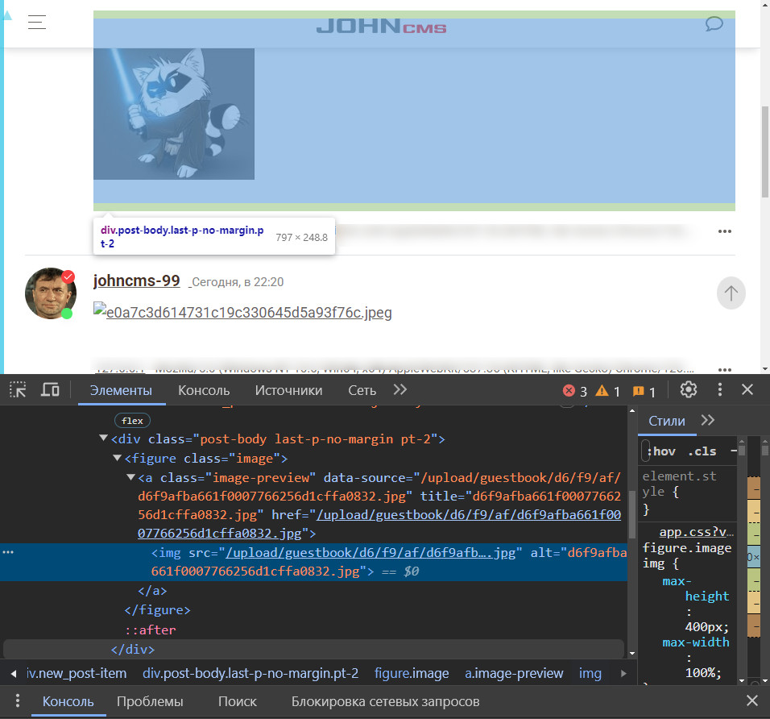Switch to the Консоль tab in the top DevTools bar
This screenshot has height=719, width=770.
click(204, 391)
